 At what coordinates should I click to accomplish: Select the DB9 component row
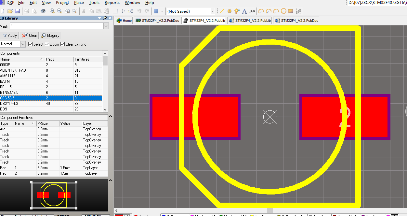click(51, 109)
